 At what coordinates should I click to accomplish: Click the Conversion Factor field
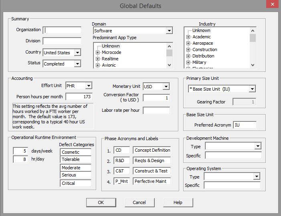coord(156,98)
